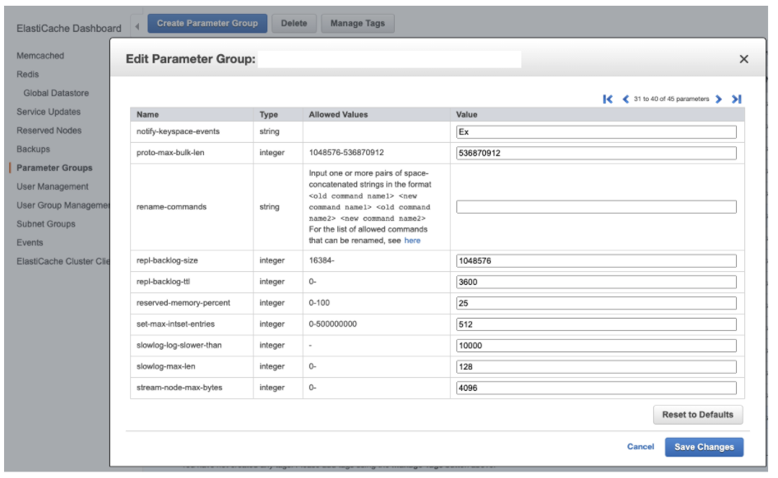Open Reserved Nodes page
Screen dimensions: 778x478
pyautogui.click(x=49, y=131)
